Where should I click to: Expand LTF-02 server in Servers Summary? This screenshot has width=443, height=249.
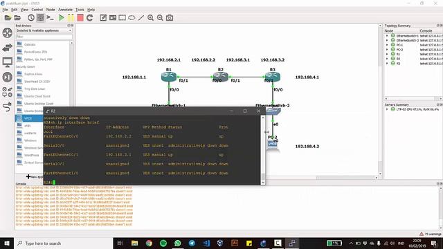(387, 109)
